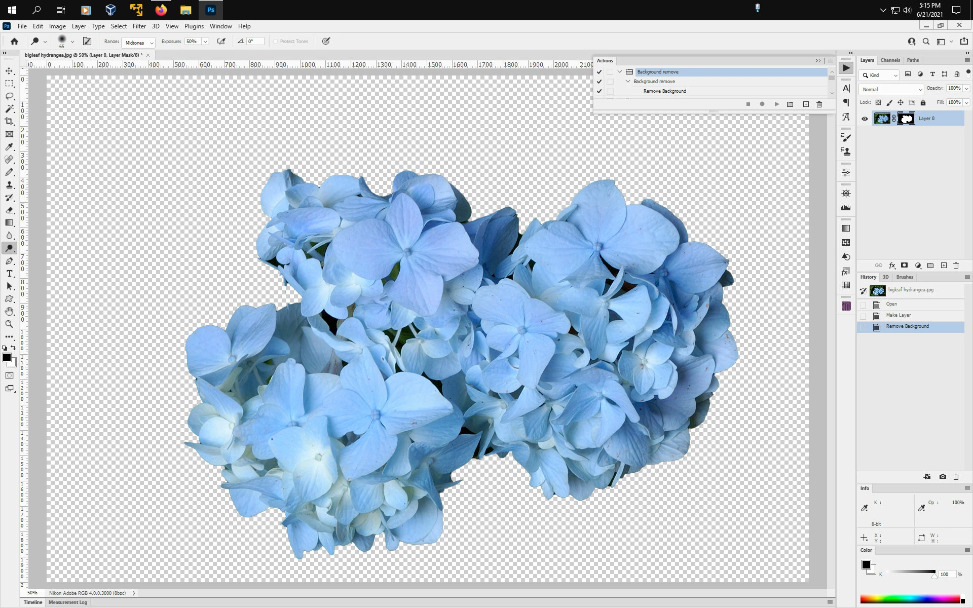
Task: Hide Layer 0 using eye icon
Action: click(865, 119)
